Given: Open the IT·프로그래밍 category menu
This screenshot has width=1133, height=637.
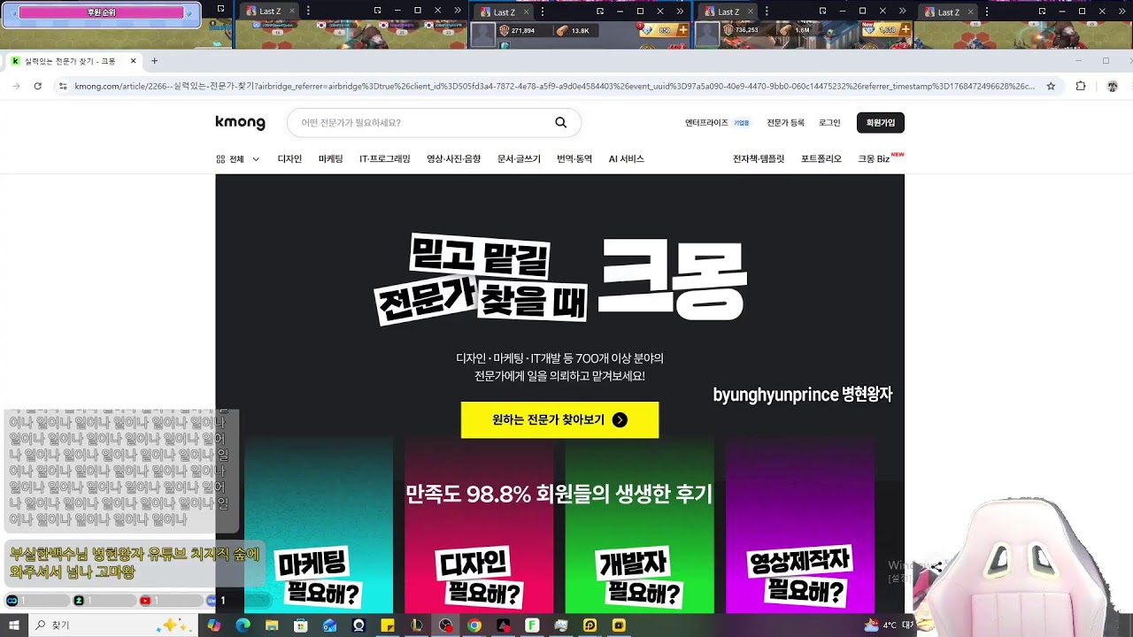Looking at the screenshot, I should pos(384,159).
